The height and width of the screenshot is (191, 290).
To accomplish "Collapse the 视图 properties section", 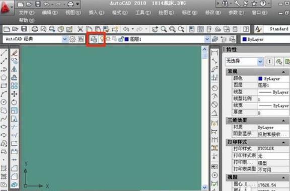I will tap(283, 177).
